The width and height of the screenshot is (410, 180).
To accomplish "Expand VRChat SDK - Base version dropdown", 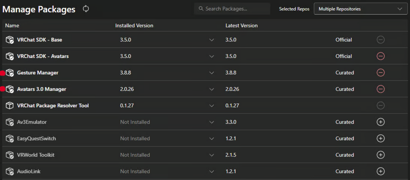I will coord(211,40).
